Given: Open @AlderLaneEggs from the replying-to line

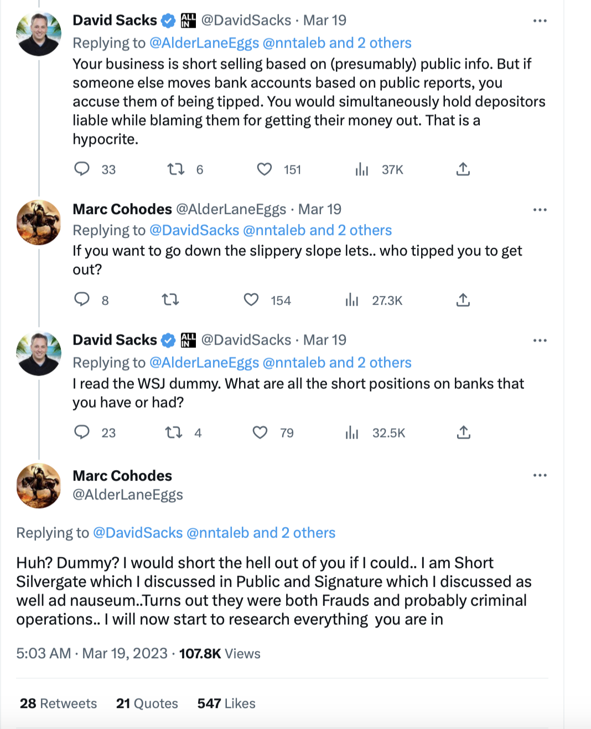Looking at the screenshot, I should pos(205,43).
